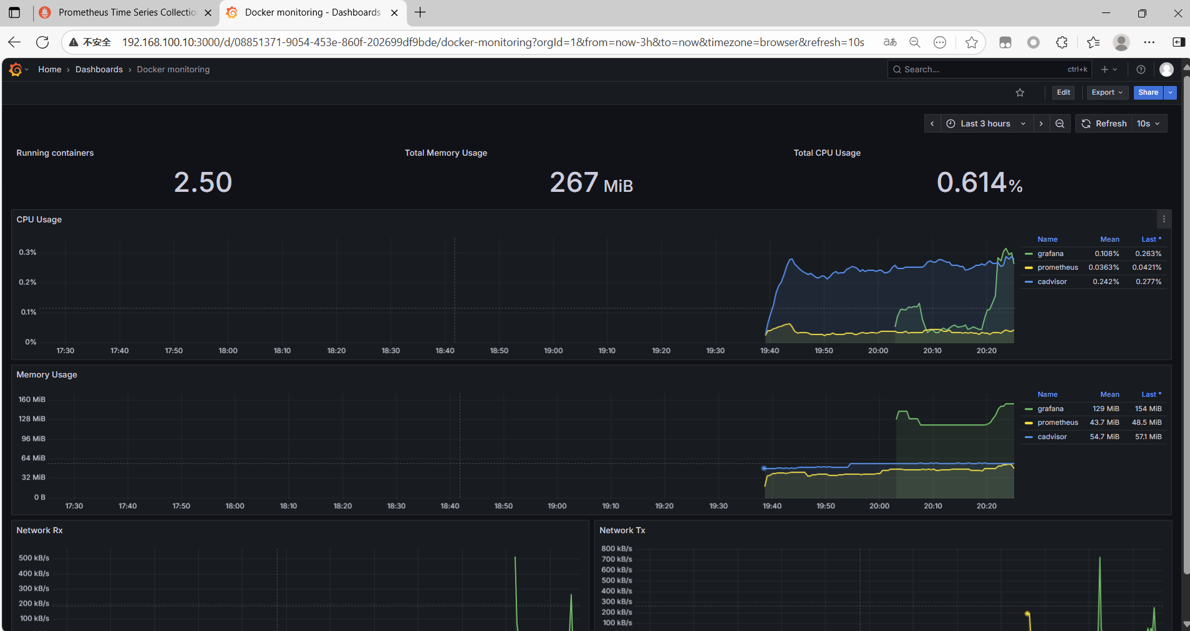Image resolution: width=1190 pixels, height=631 pixels.
Task: Open the translate page icon
Action: tap(890, 42)
